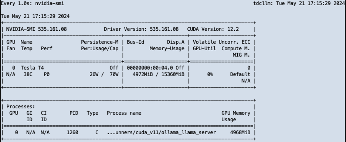Click the PID value 1260
This screenshot has height=142, width=346.
click(x=72, y=132)
